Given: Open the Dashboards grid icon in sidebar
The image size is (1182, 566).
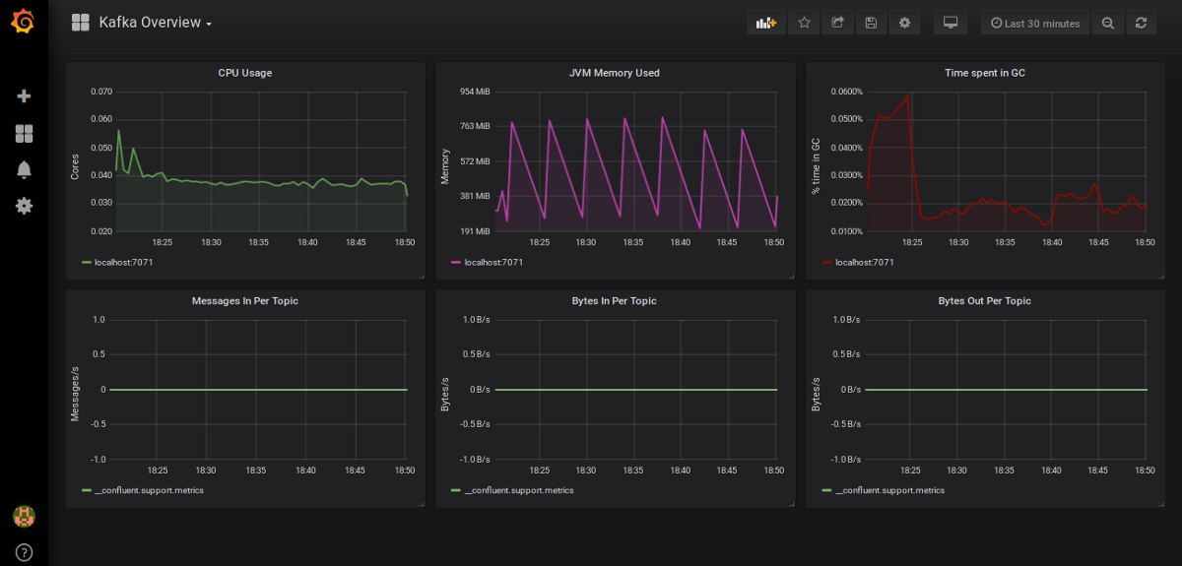Looking at the screenshot, I should [x=24, y=133].
